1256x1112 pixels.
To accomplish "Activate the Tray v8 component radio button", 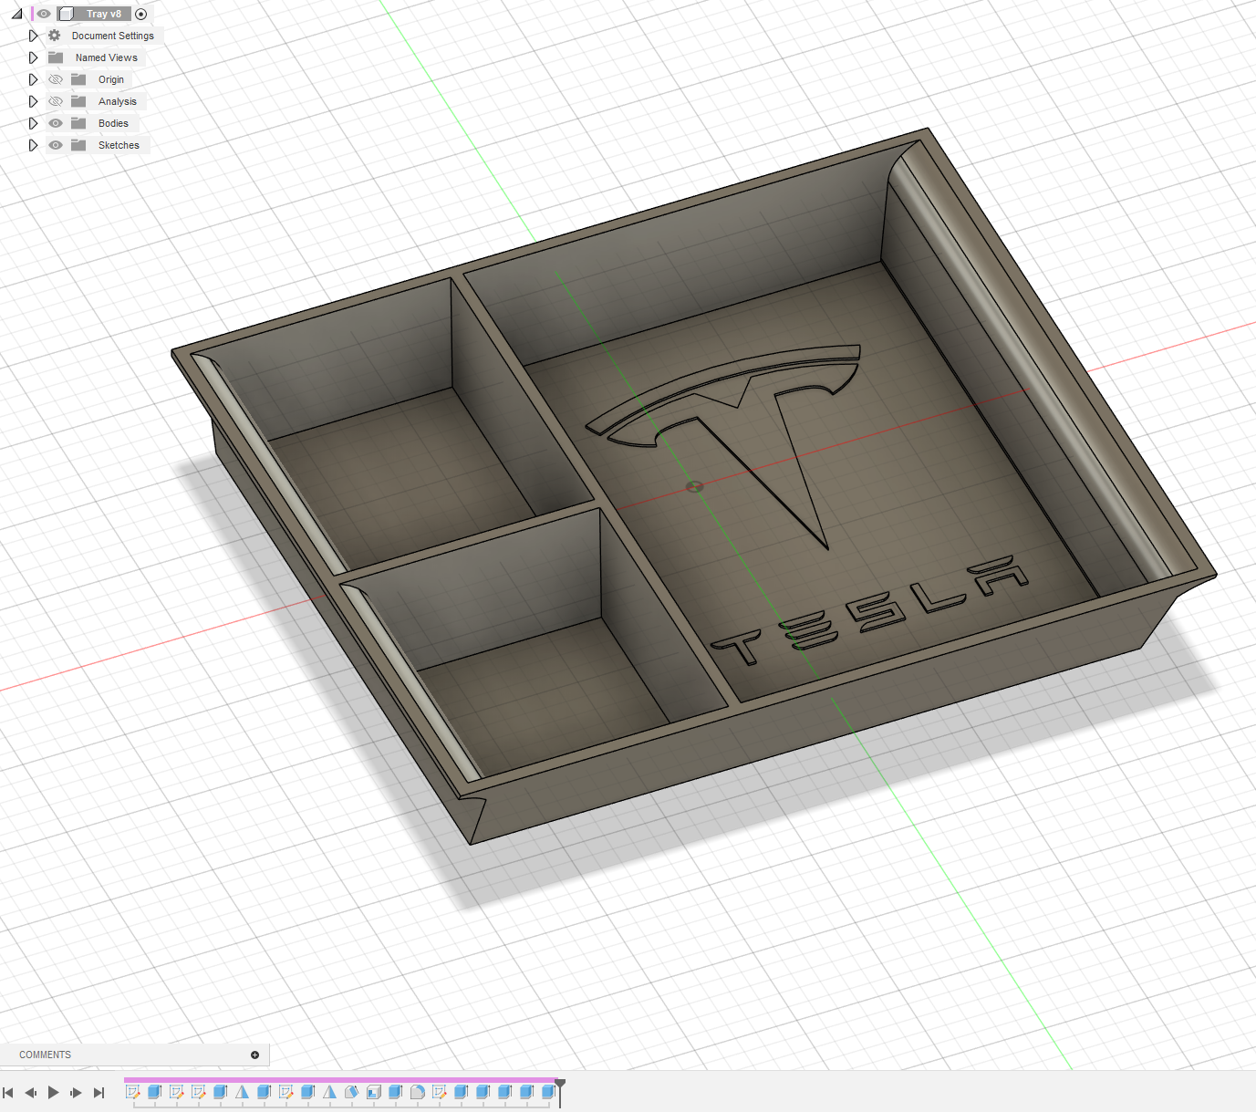I will pyautogui.click(x=140, y=14).
